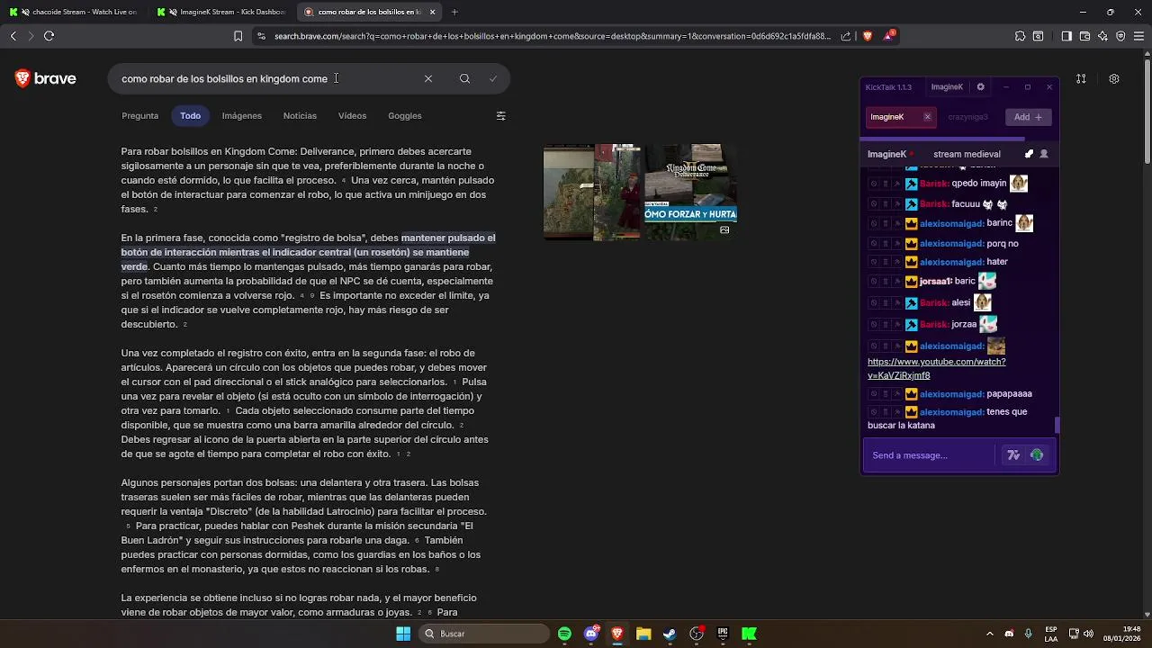Click ImagineK account in KickTalk title bar

(947, 87)
